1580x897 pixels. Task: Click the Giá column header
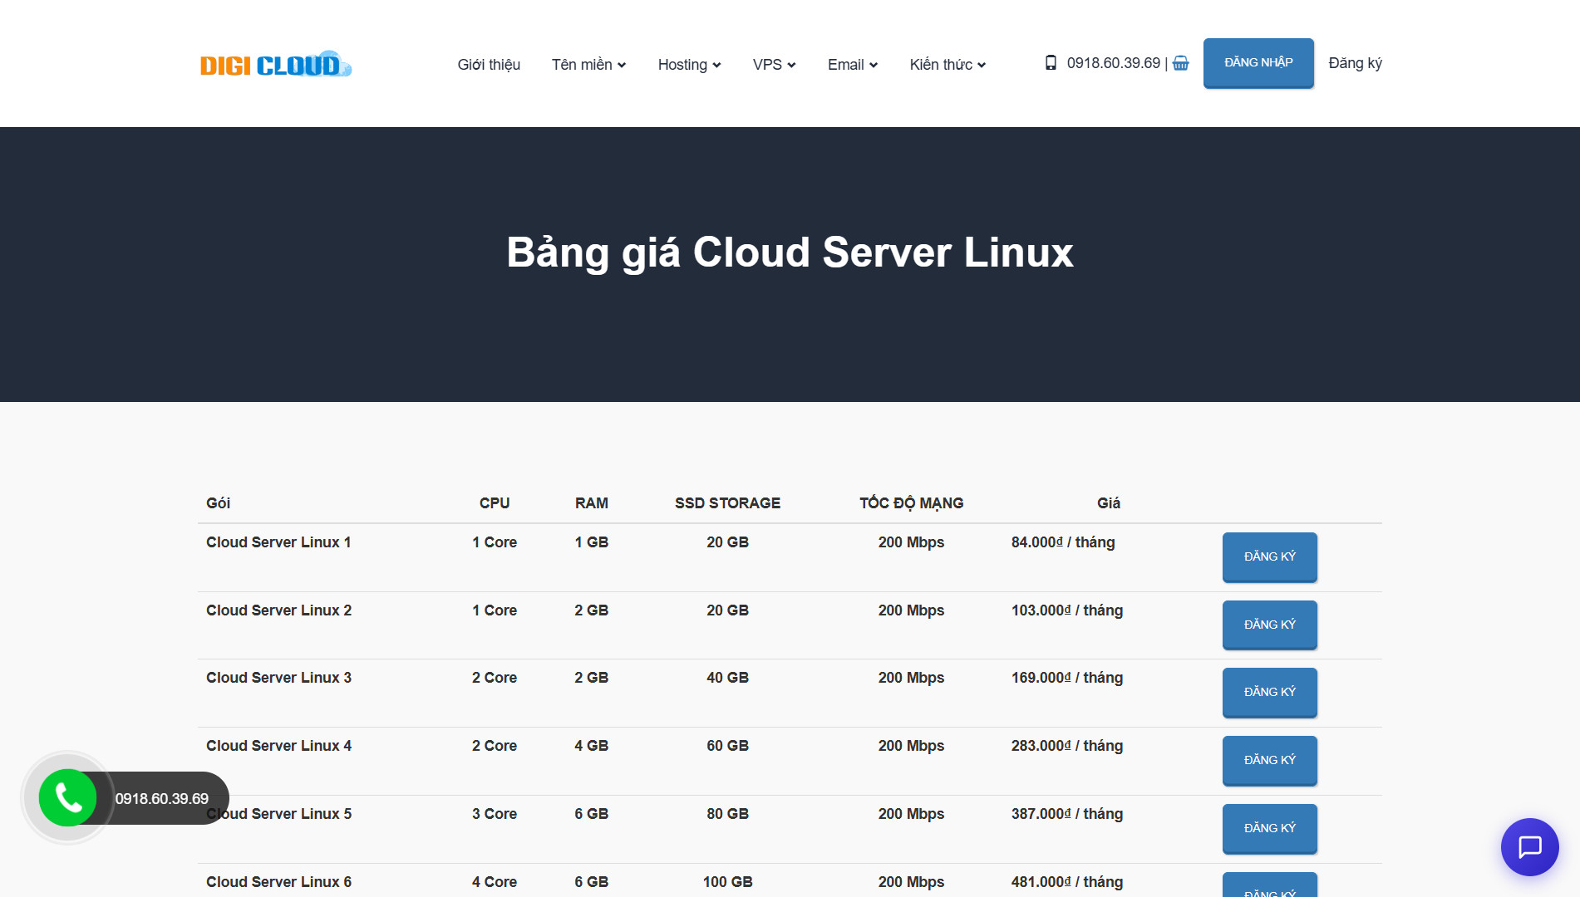pyautogui.click(x=1109, y=503)
